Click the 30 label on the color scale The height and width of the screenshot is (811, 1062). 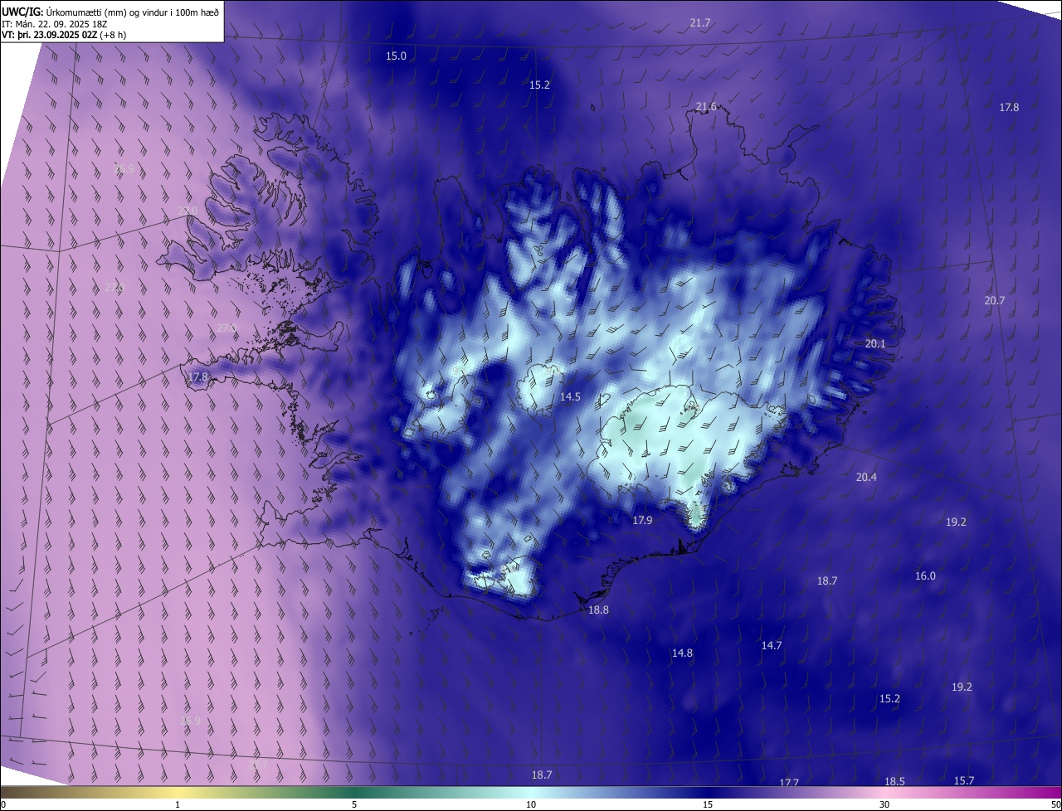884,805
